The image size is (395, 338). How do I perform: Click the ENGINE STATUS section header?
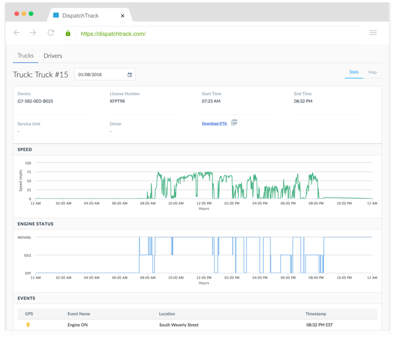pyautogui.click(x=36, y=224)
